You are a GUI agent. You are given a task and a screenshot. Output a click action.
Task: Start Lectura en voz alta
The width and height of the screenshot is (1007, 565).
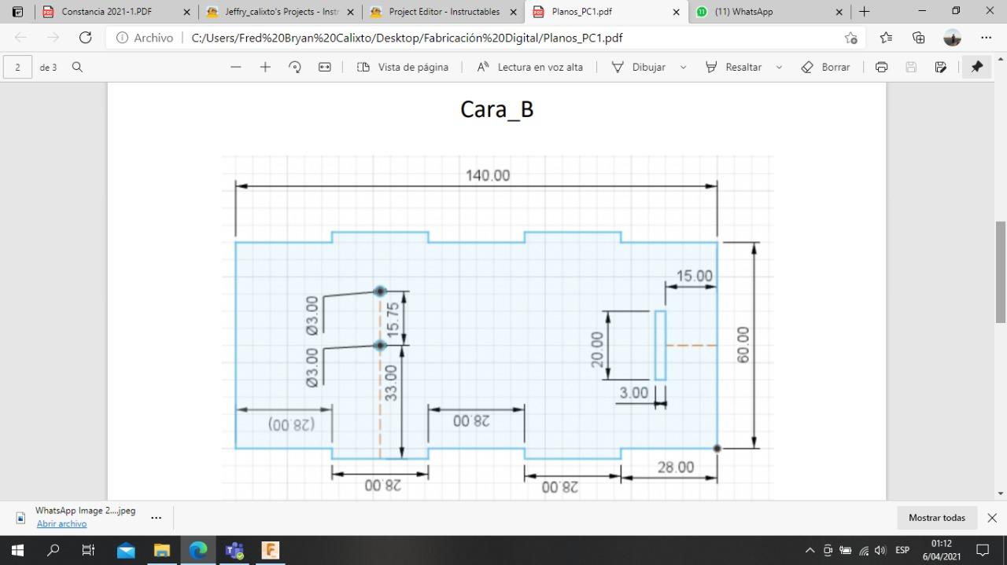[530, 67]
